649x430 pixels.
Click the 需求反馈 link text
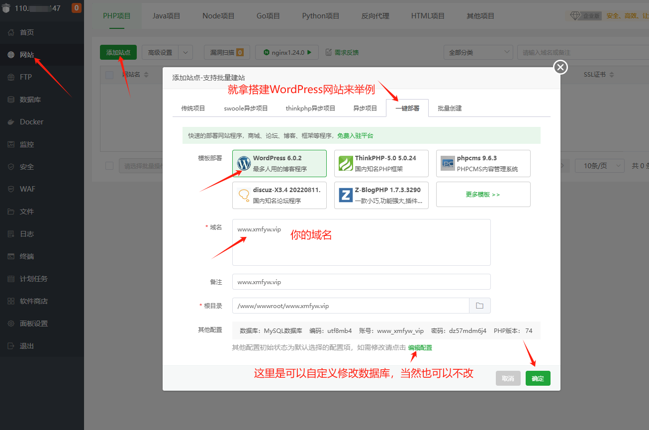pos(346,52)
